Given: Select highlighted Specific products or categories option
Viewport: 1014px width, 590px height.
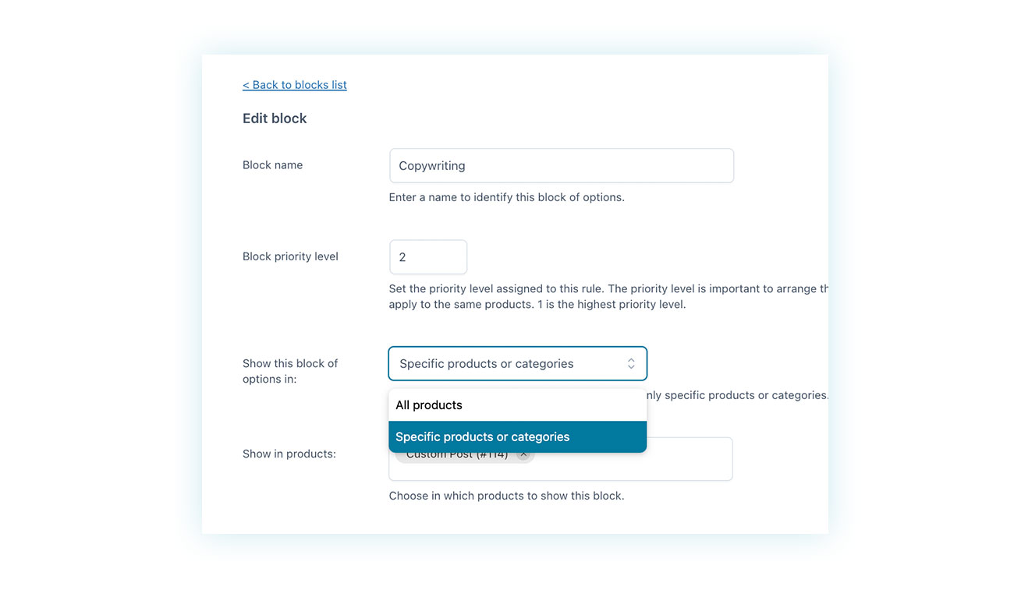Looking at the screenshot, I should [483, 437].
